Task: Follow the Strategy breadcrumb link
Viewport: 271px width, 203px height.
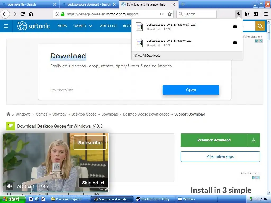Action: click(59, 114)
